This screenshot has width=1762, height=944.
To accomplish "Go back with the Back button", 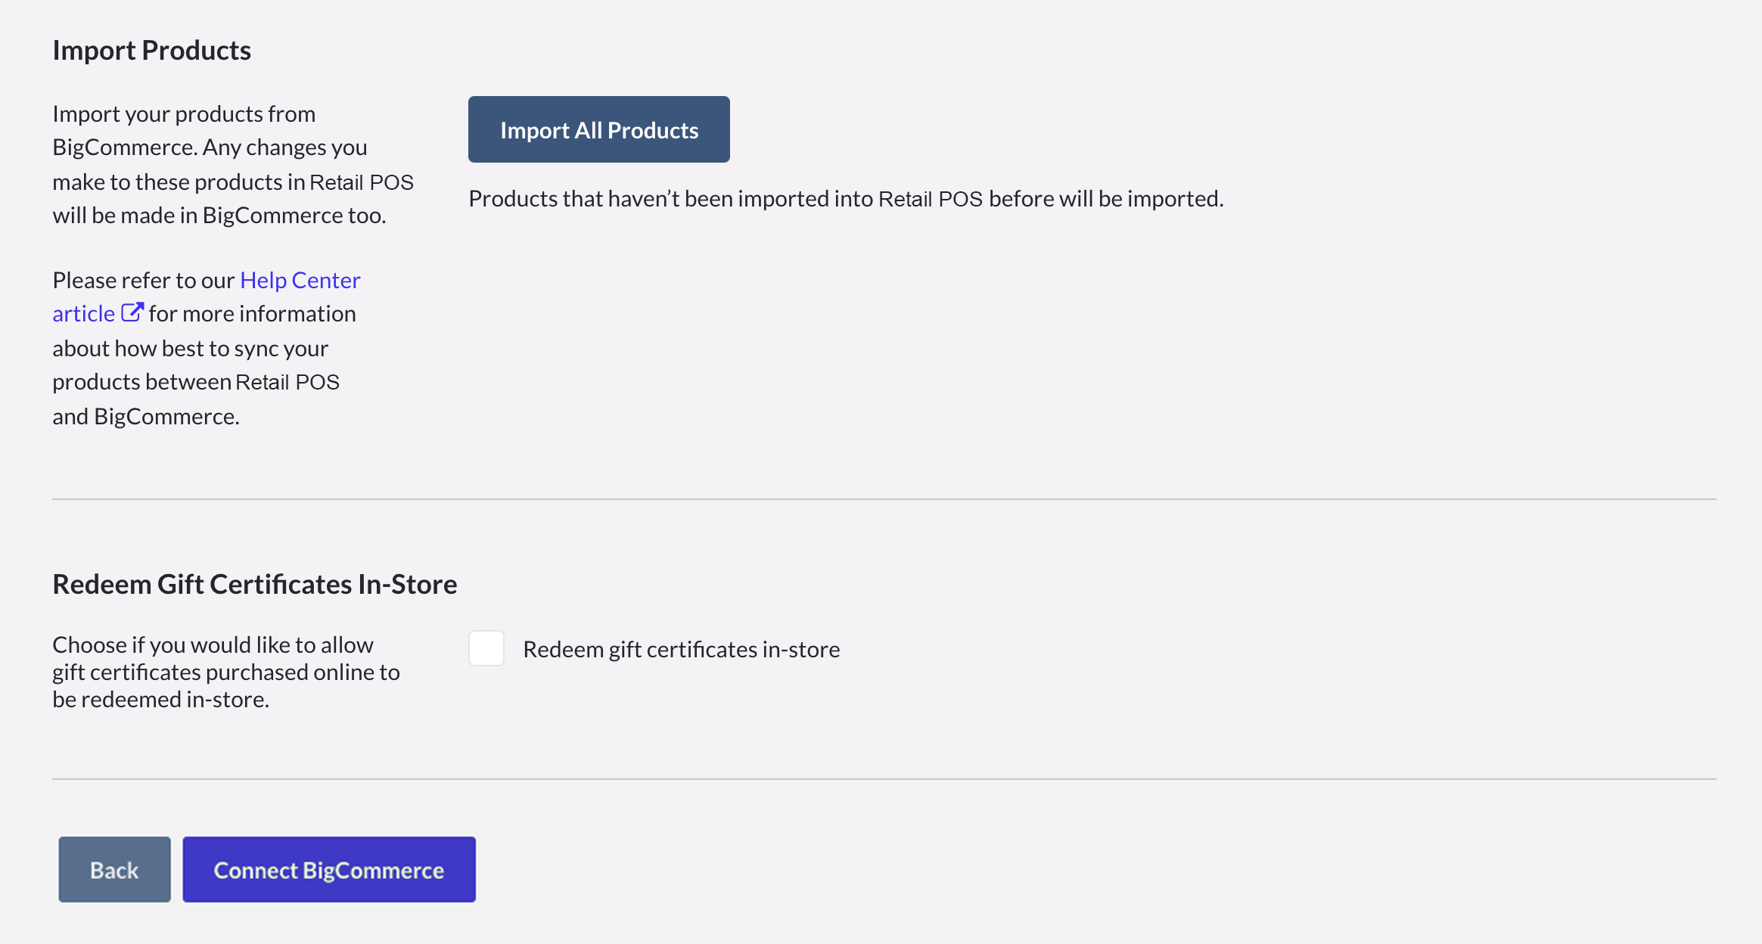I will (114, 870).
